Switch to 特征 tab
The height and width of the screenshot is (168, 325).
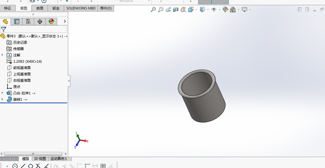point(8,8)
